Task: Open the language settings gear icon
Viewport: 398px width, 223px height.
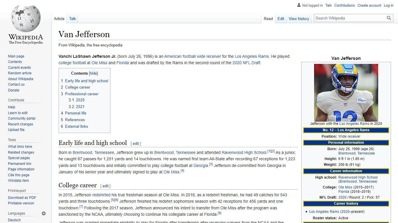Action: click(x=44, y=213)
